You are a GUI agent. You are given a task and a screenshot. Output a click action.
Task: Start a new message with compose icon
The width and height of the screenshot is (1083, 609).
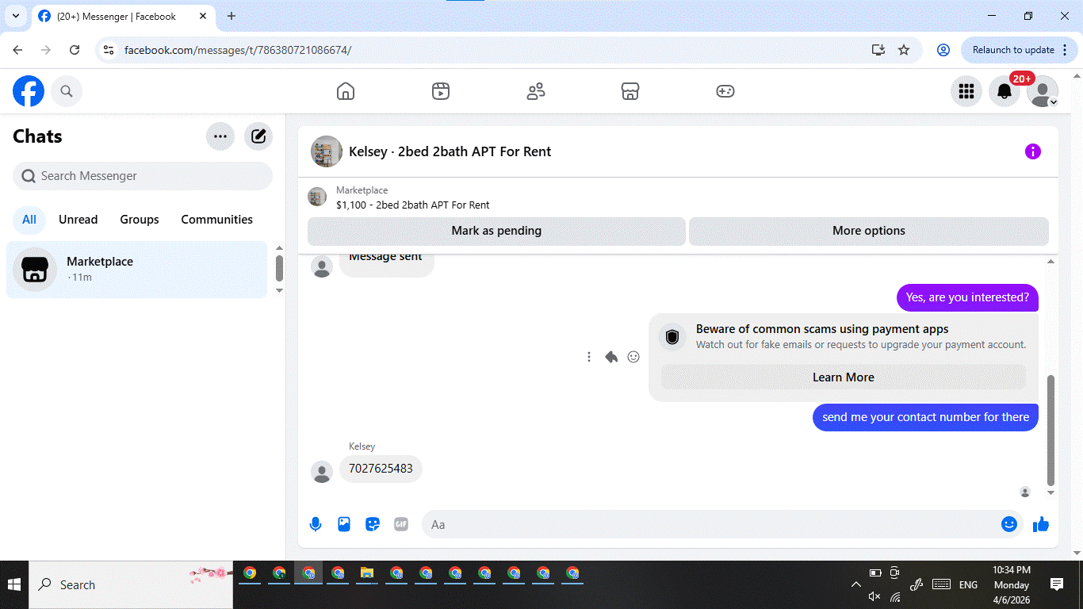[258, 136]
